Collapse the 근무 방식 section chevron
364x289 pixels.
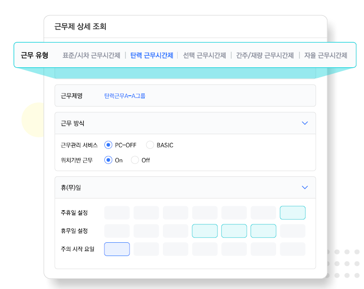(x=305, y=123)
